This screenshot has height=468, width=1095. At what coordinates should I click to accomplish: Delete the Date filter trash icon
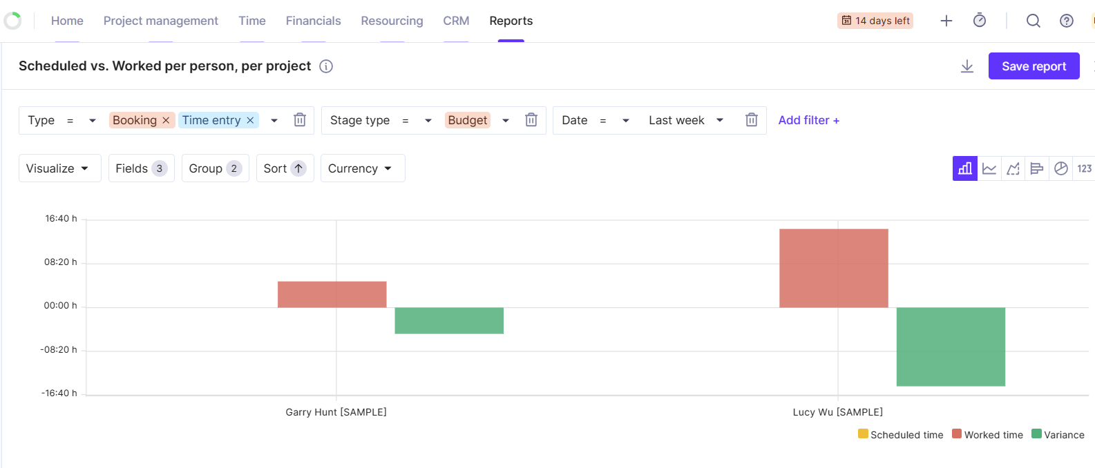click(x=752, y=120)
